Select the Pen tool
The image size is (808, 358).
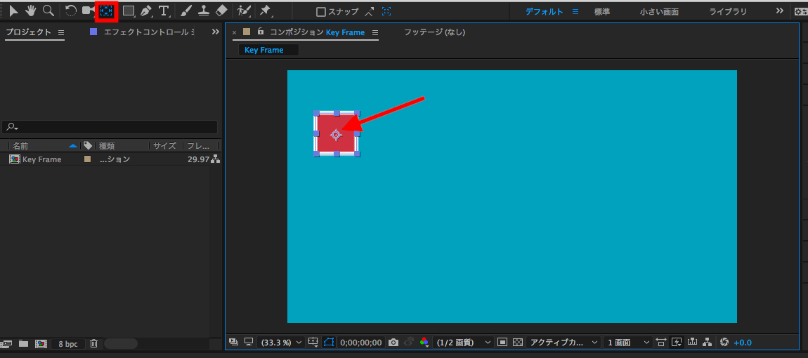[146, 11]
